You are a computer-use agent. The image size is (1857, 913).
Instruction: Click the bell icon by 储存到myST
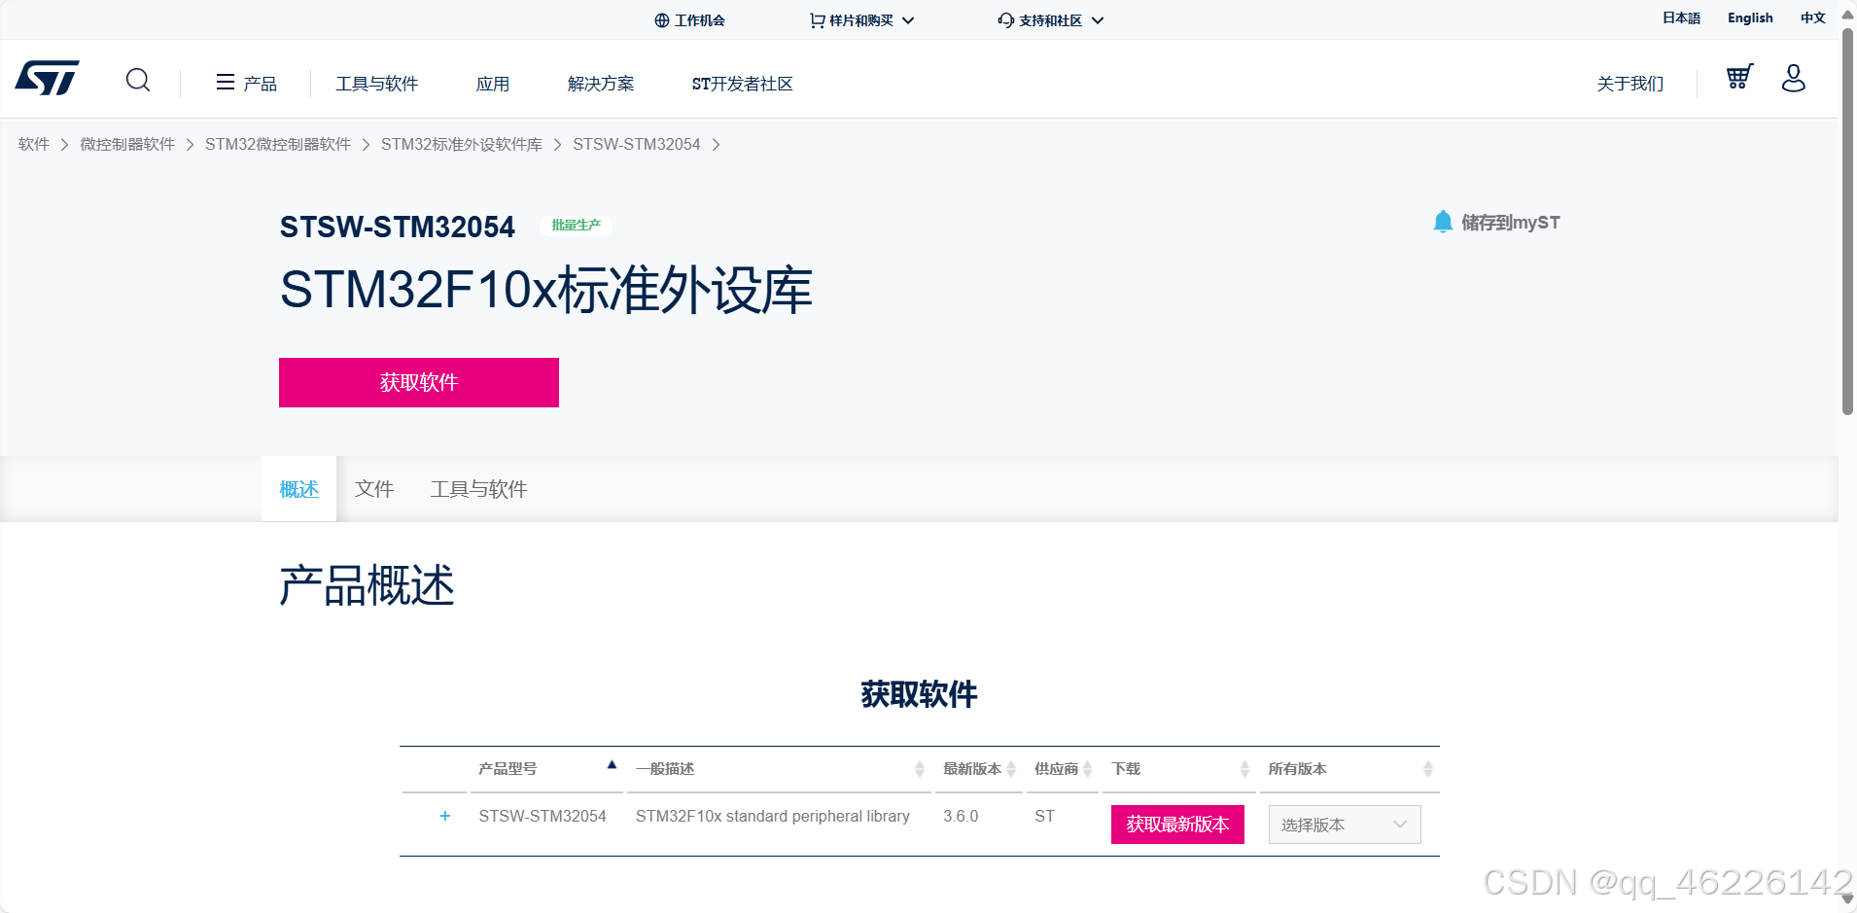click(x=1443, y=222)
